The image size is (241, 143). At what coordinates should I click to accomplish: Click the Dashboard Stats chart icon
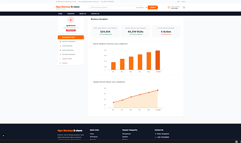[60, 37]
